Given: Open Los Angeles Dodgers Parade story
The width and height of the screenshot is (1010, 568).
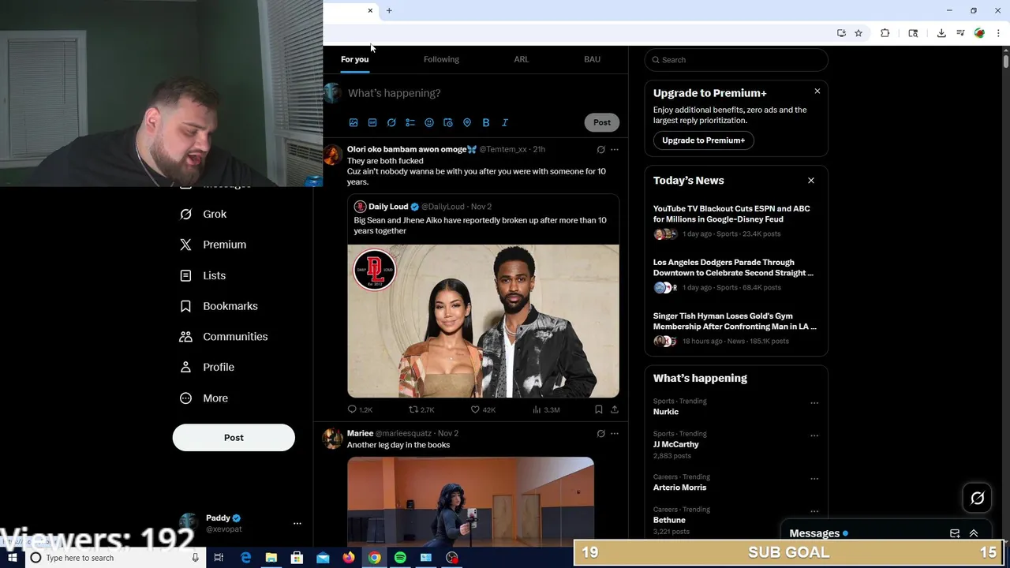Looking at the screenshot, I should [735, 275].
